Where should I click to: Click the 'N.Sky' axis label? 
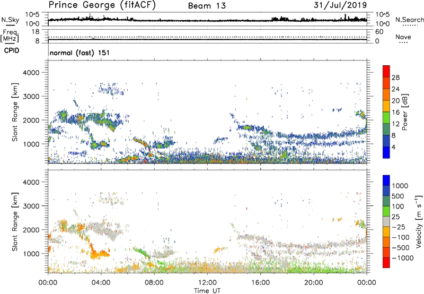(10, 20)
